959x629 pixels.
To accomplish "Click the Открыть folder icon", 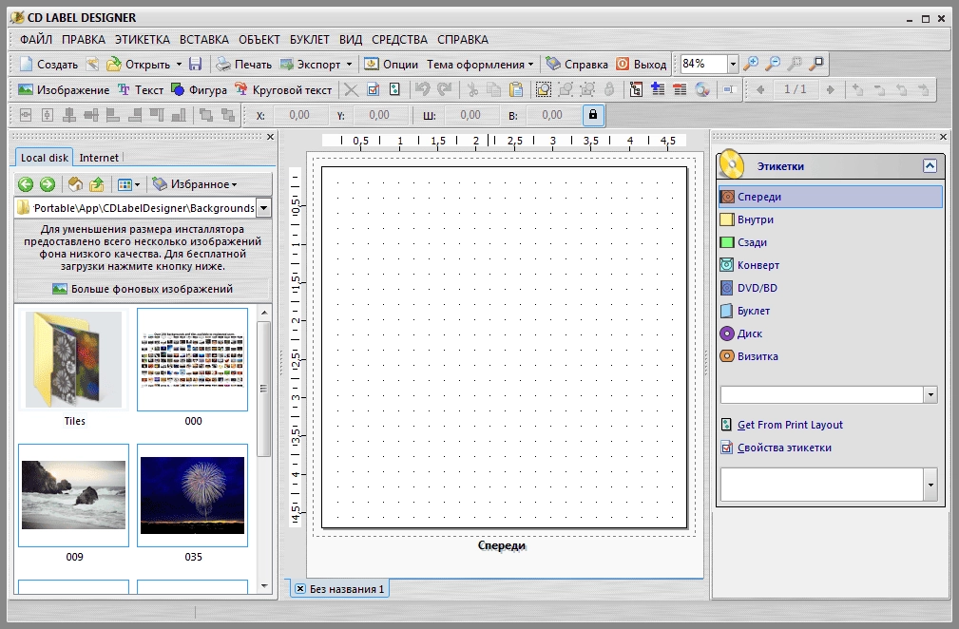I will tap(114, 65).
